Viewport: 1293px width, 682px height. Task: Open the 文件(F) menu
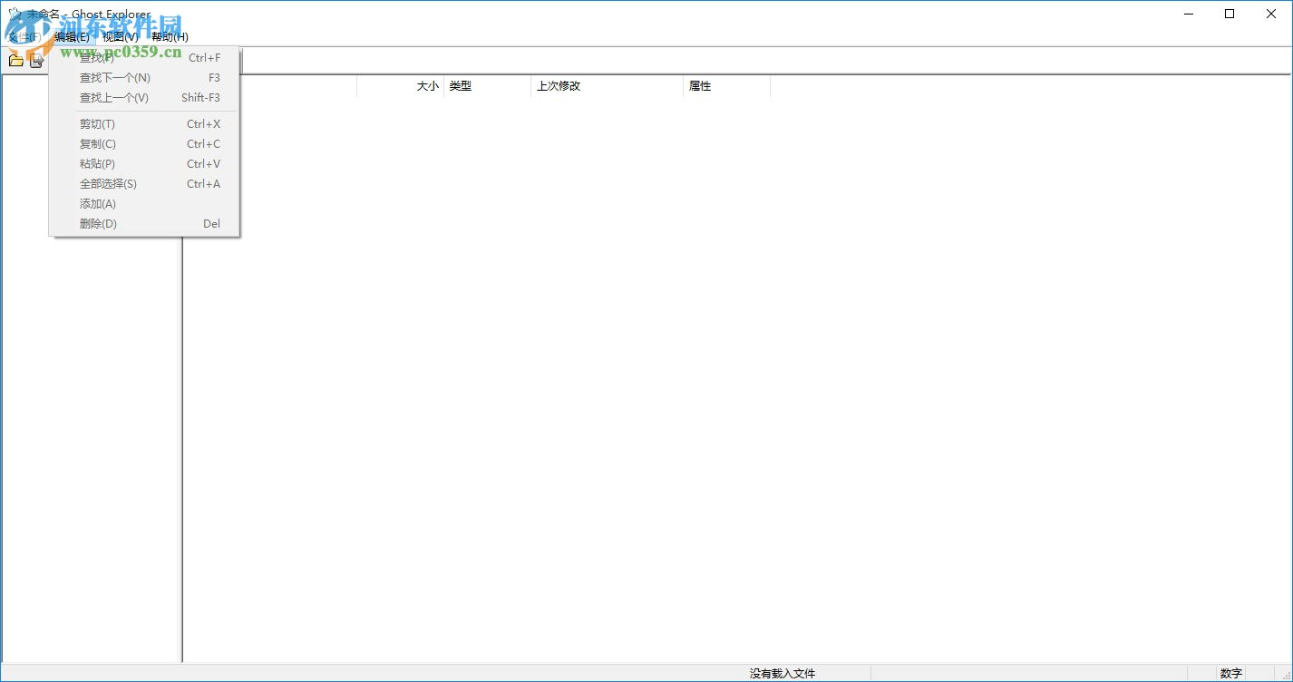click(x=24, y=37)
